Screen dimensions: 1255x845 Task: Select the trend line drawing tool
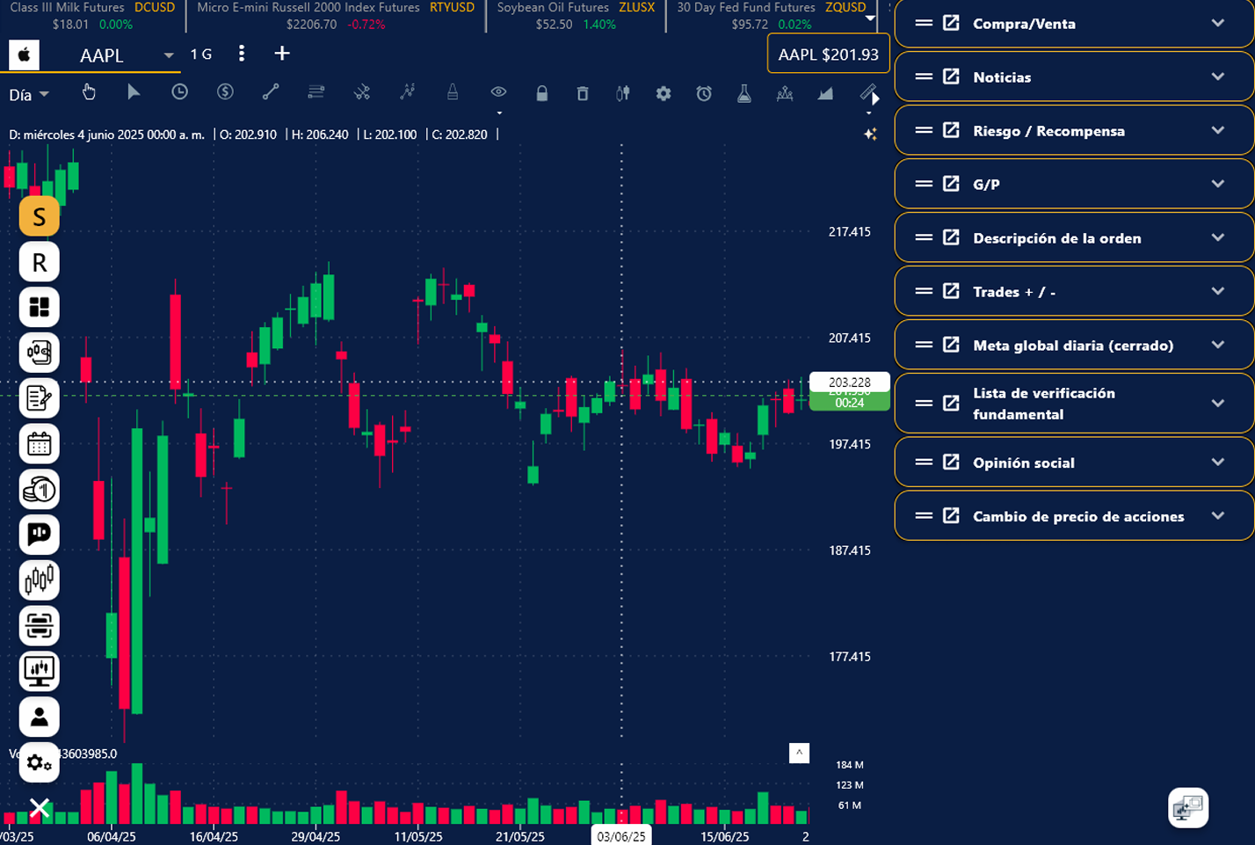271,92
